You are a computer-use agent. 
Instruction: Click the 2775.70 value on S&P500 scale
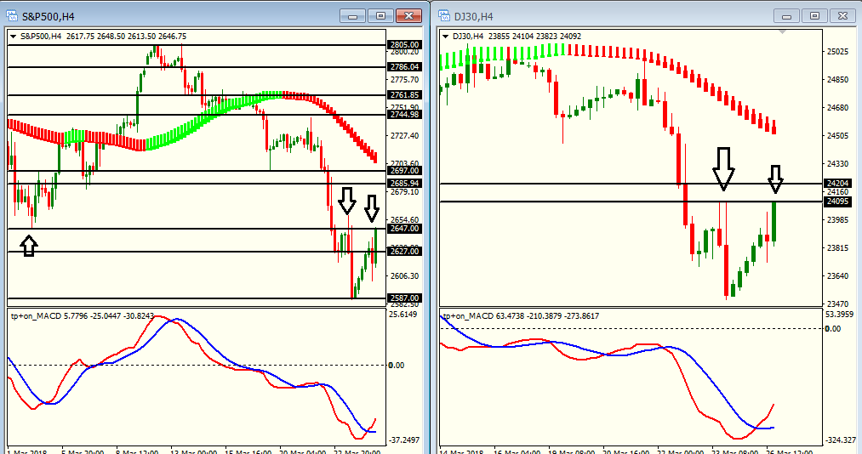pos(404,80)
